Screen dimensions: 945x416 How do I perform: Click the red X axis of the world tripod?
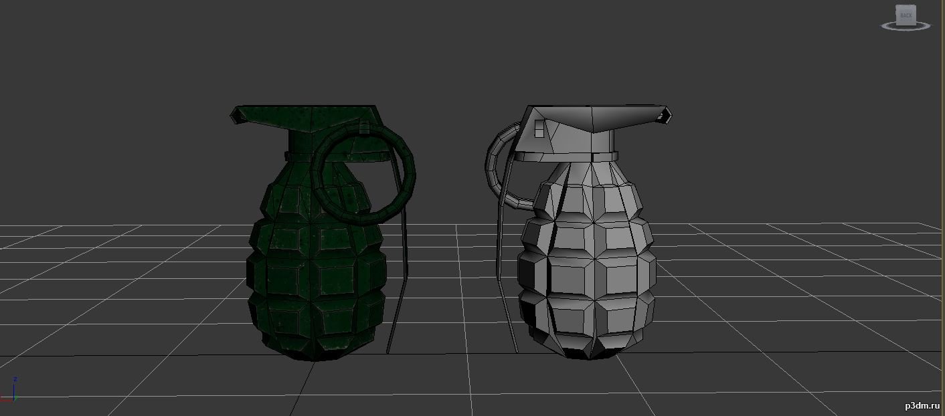coord(7,399)
